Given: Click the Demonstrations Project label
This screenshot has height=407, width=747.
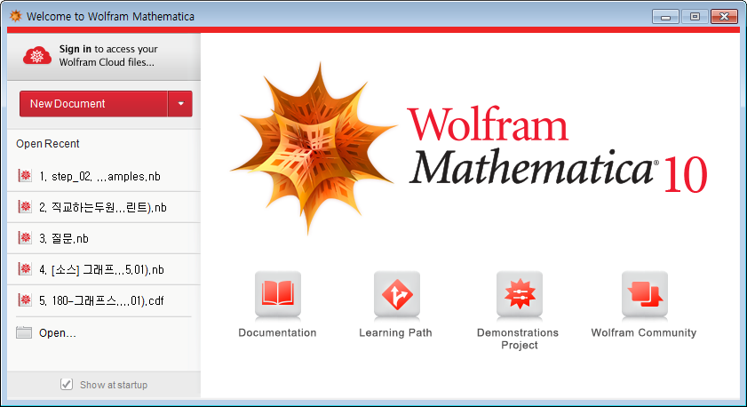Looking at the screenshot, I should (518, 339).
